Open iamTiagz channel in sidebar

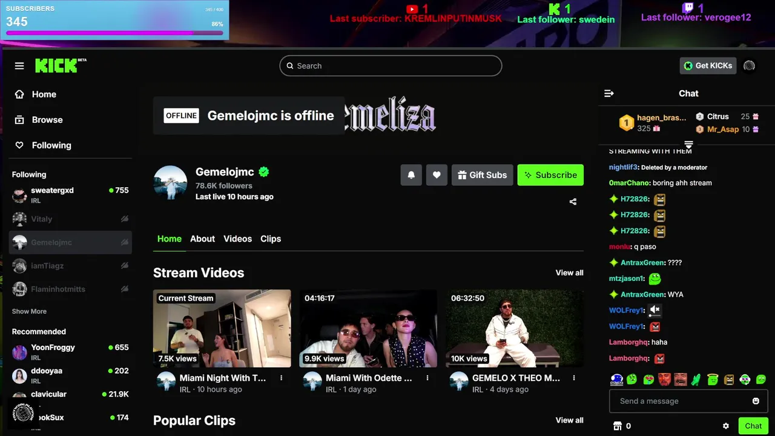point(70,266)
